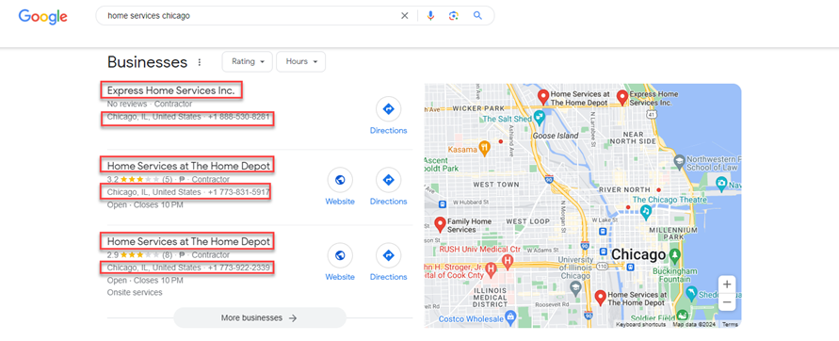Screen dimensions: 839x341
Task: Zoom in on the map
Action: (727, 284)
